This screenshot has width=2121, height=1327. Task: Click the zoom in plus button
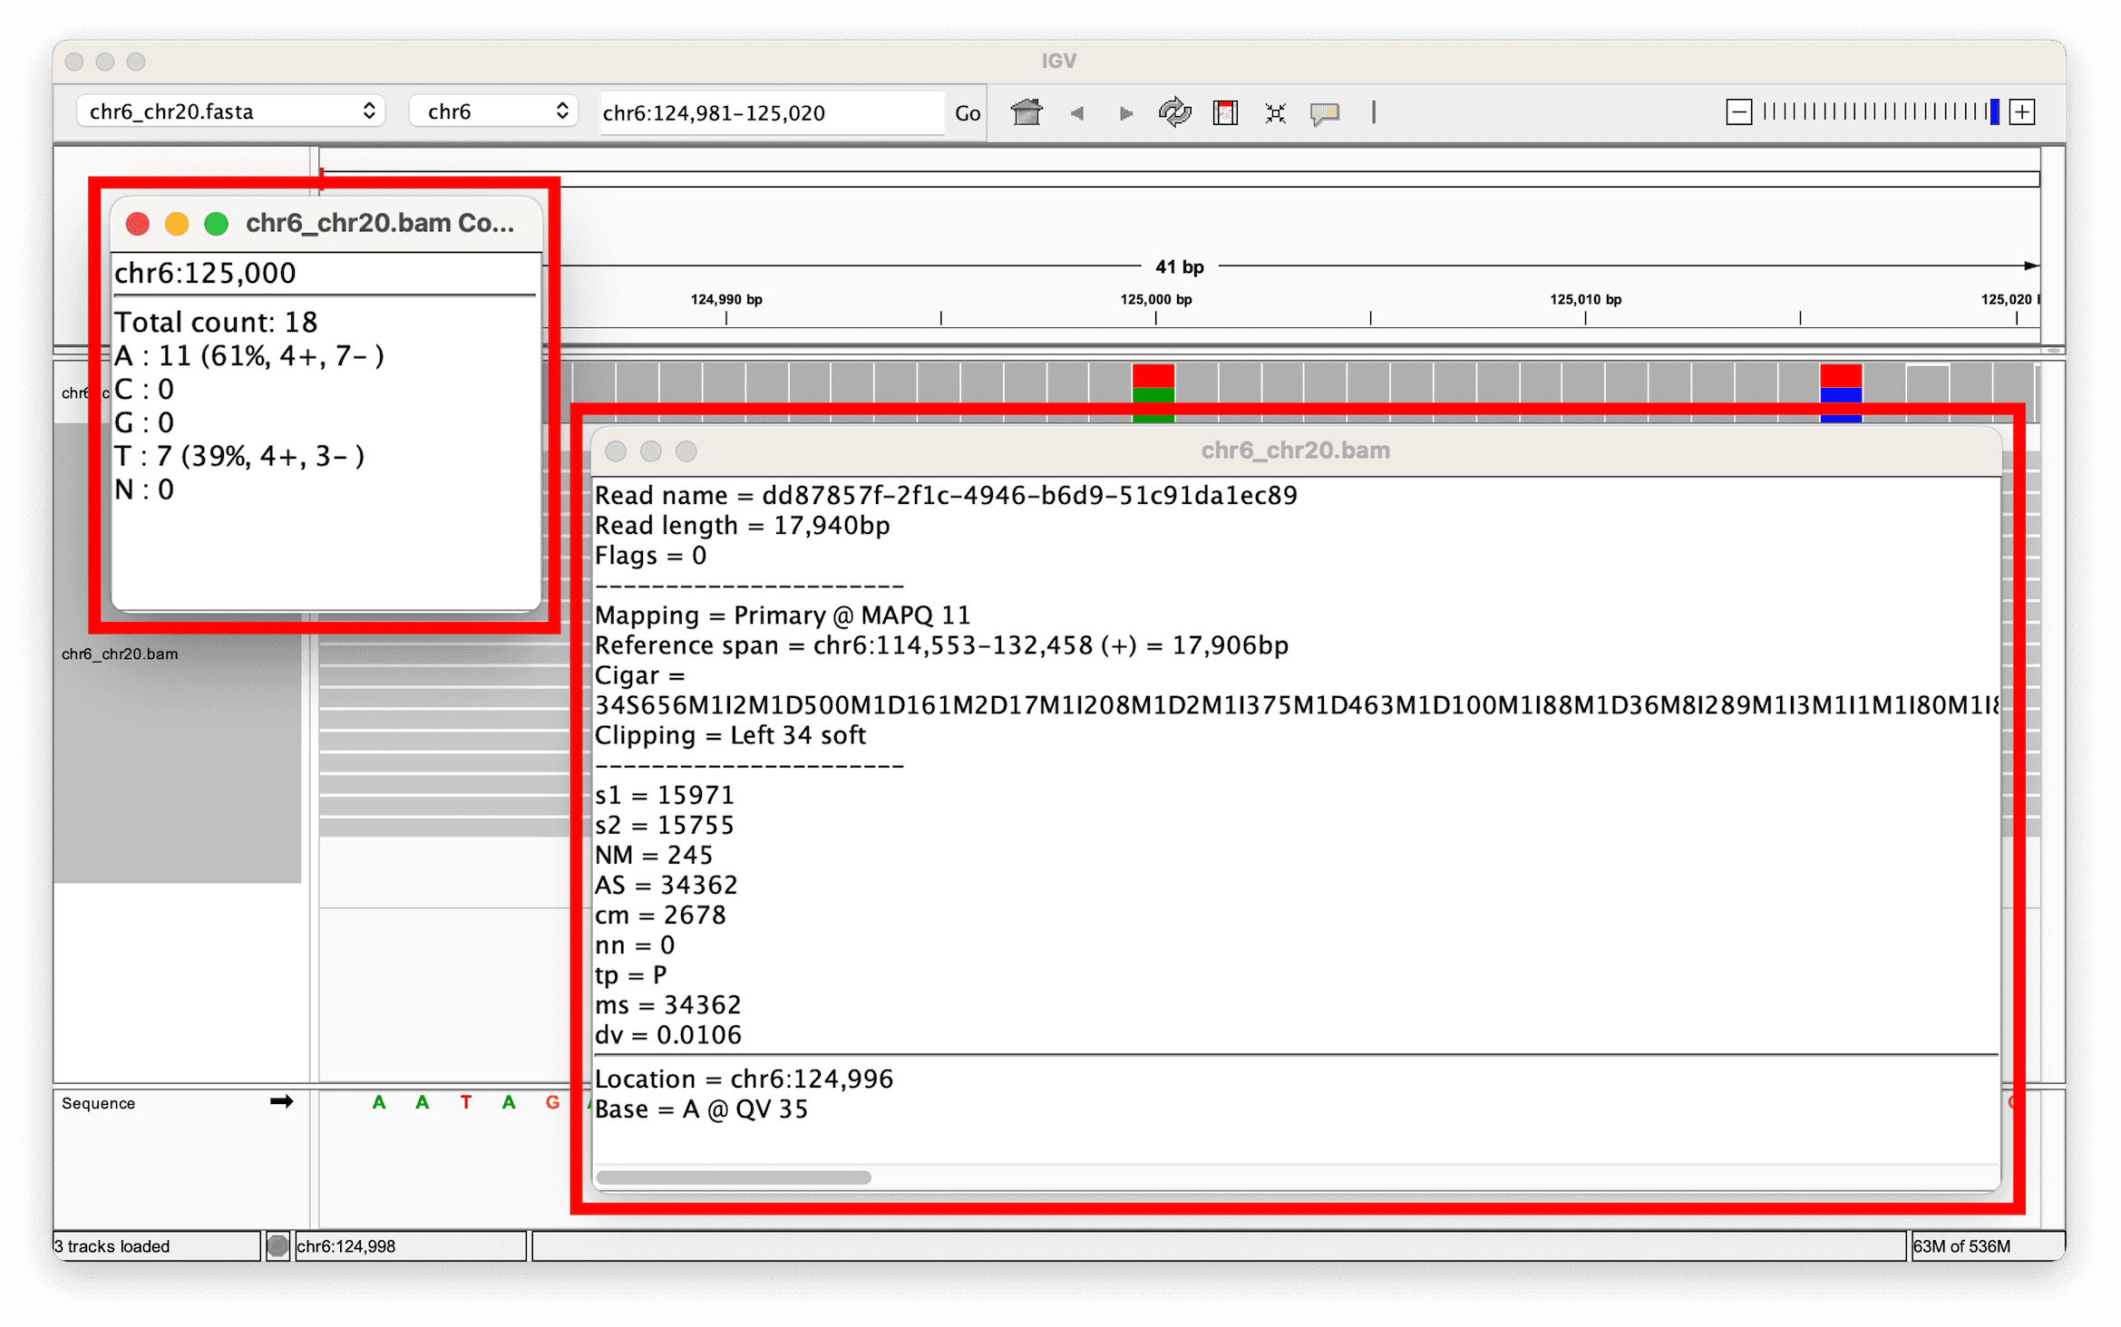[2022, 111]
